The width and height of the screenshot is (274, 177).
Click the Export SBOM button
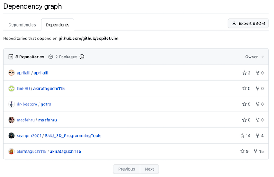[248, 24]
